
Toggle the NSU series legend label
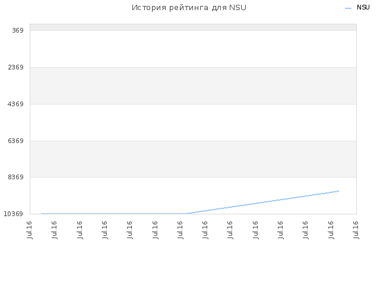(x=363, y=8)
